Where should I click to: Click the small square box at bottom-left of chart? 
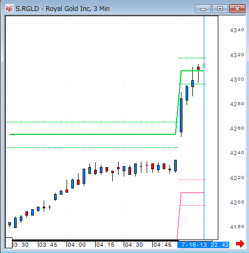9,243
